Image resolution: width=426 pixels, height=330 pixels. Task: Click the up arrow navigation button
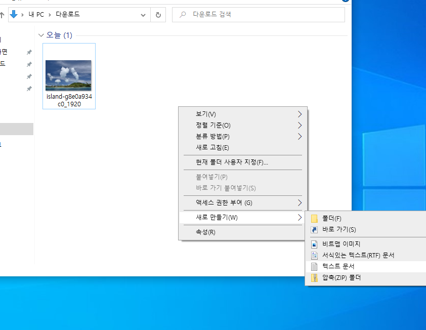2,15
